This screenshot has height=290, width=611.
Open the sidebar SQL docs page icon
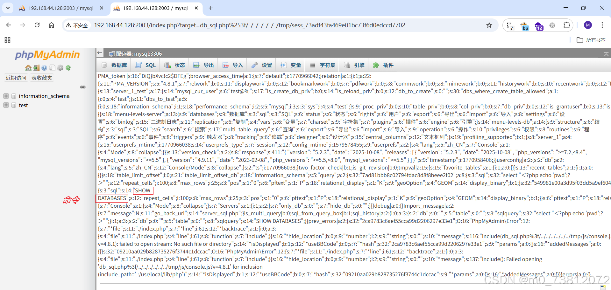(52, 68)
